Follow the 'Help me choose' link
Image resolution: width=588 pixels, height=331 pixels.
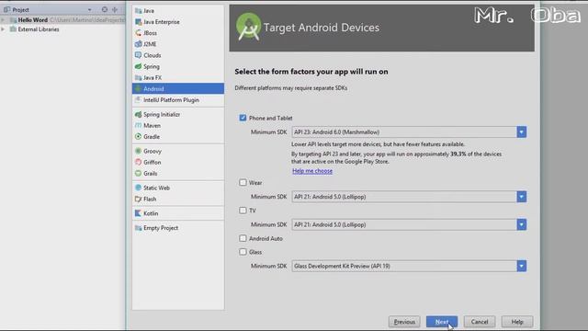pyautogui.click(x=312, y=171)
